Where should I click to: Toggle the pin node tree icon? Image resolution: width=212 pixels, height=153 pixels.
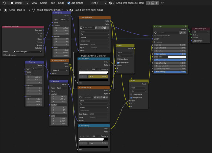pos(162,3)
